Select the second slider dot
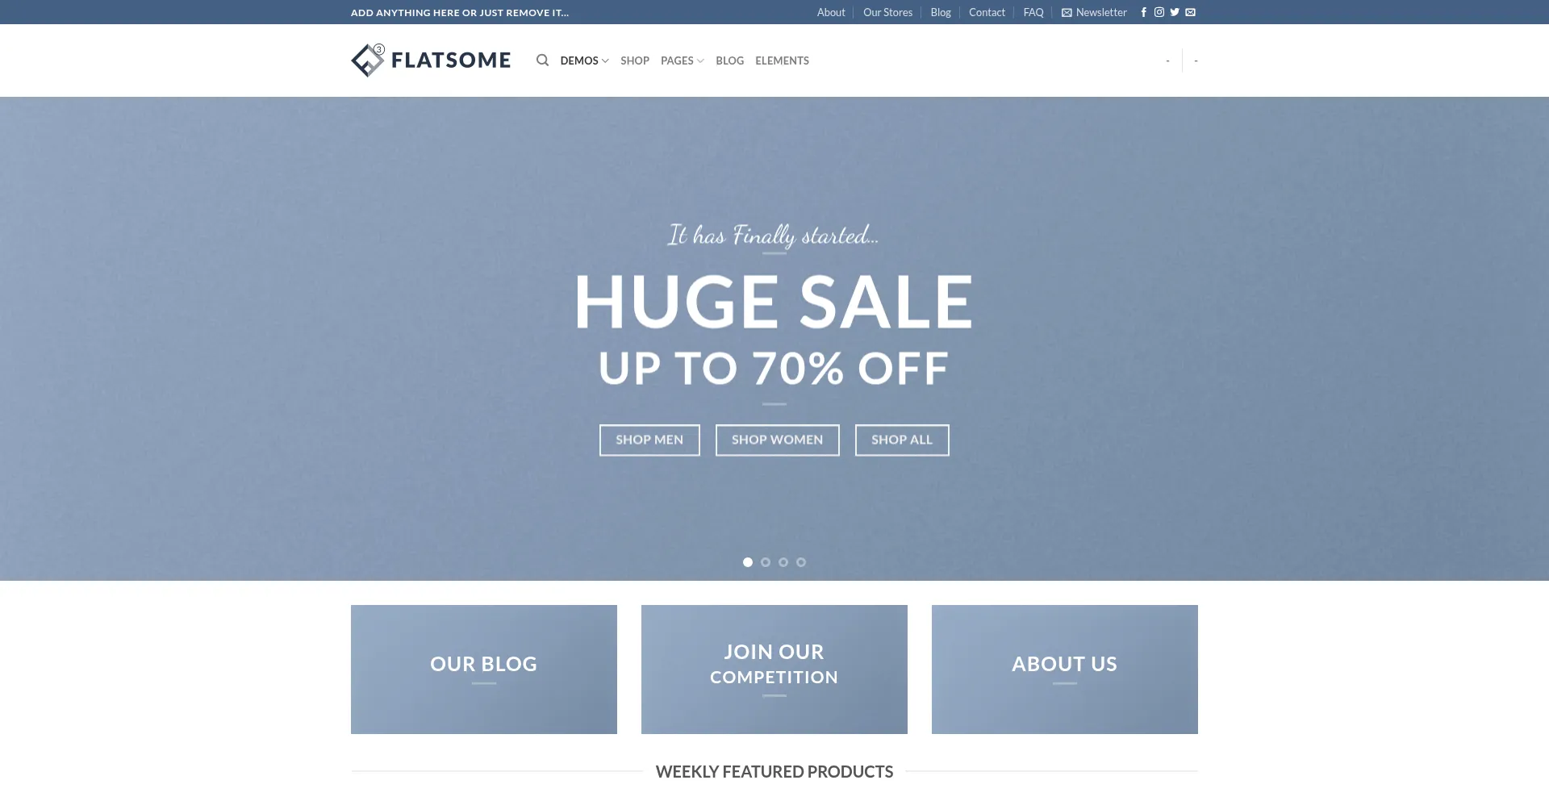The image size is (1549, 801). pos(766,562)
